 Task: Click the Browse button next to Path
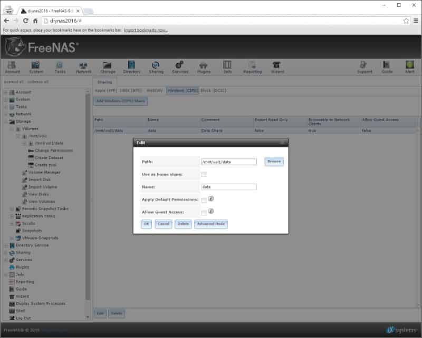pos(274,162)
